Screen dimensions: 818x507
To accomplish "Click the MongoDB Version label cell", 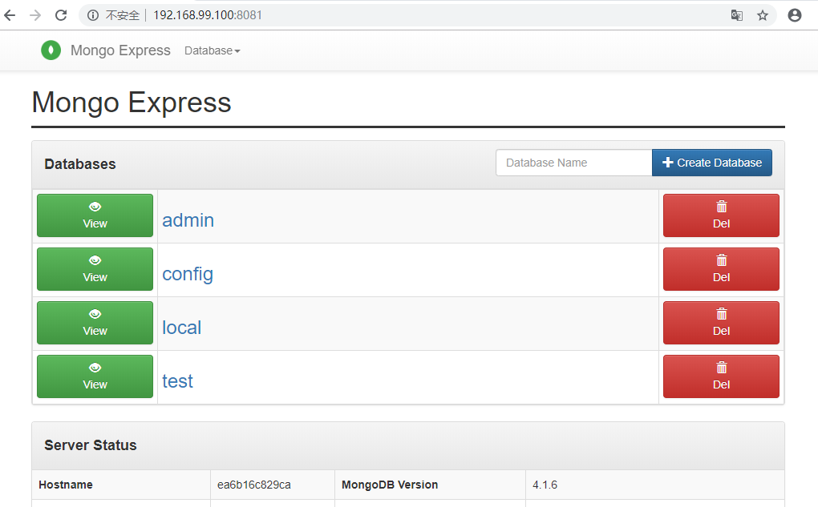I will (x=430, y=485).
